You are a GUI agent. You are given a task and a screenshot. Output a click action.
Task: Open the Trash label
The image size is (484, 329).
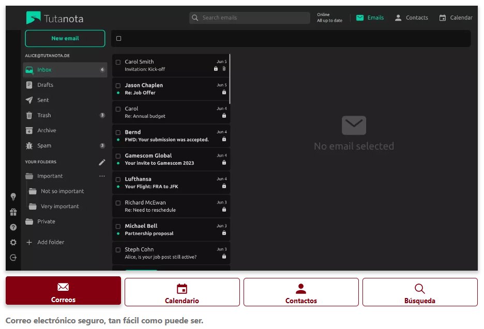coord(44,115)
